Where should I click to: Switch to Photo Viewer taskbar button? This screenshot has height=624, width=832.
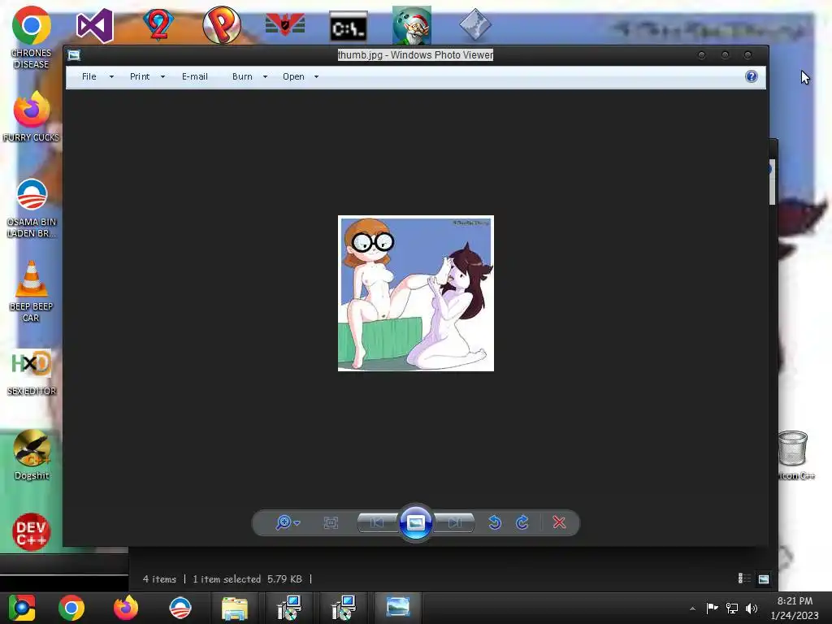pyautogui.click(x=398, y=608)
